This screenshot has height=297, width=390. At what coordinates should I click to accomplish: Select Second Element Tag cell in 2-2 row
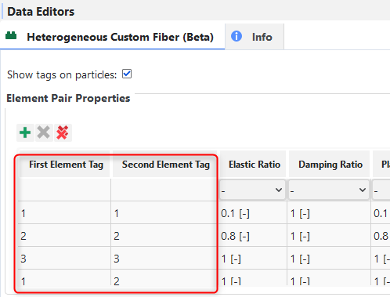click(x=164, y=236)
